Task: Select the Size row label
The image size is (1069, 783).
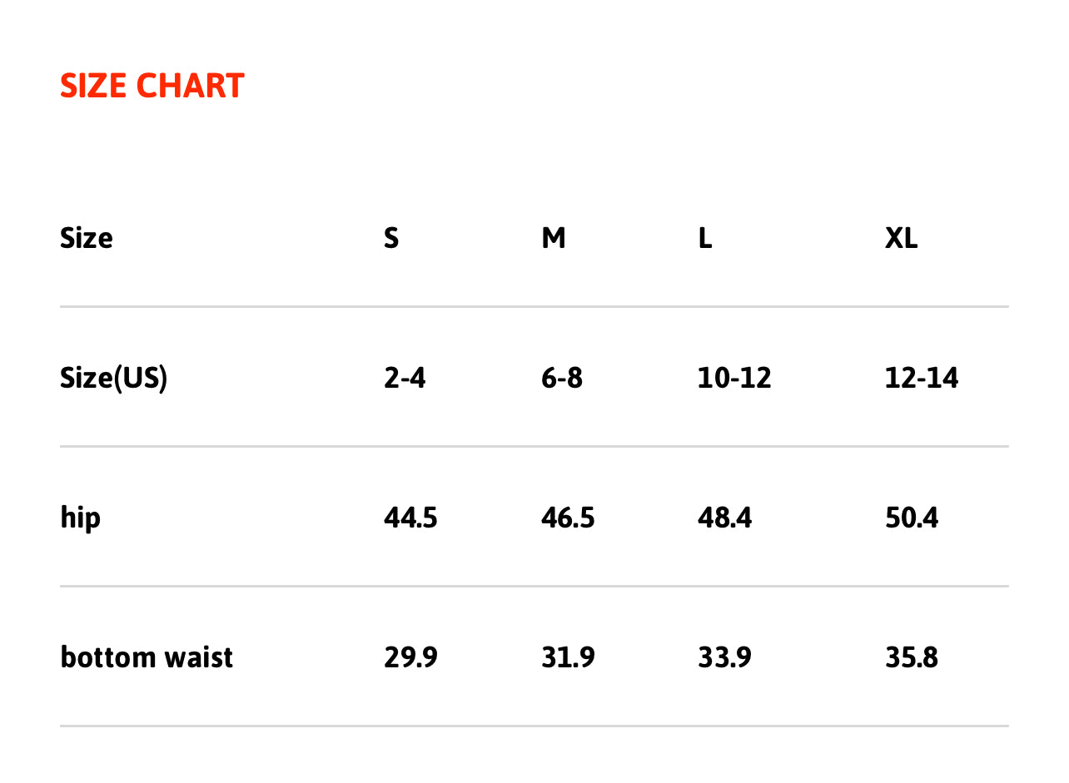Action: tap(87, 239)
